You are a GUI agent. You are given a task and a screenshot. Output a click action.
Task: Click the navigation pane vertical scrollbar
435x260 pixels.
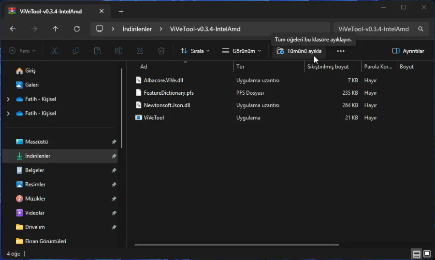(122, 108)
